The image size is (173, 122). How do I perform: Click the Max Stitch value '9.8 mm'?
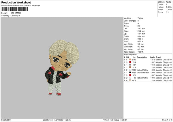tap(141, 44)
